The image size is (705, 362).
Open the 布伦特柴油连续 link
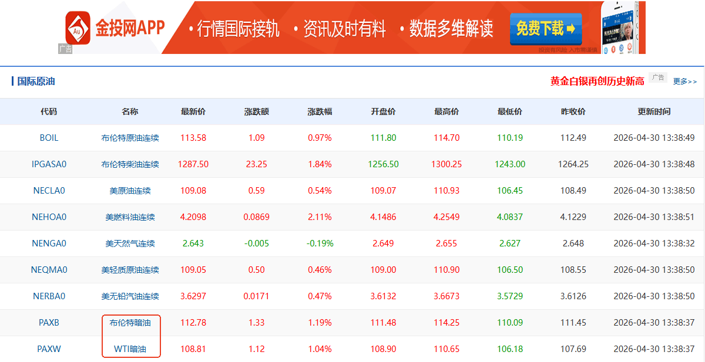pyautogui.click(x=130, y=164)
